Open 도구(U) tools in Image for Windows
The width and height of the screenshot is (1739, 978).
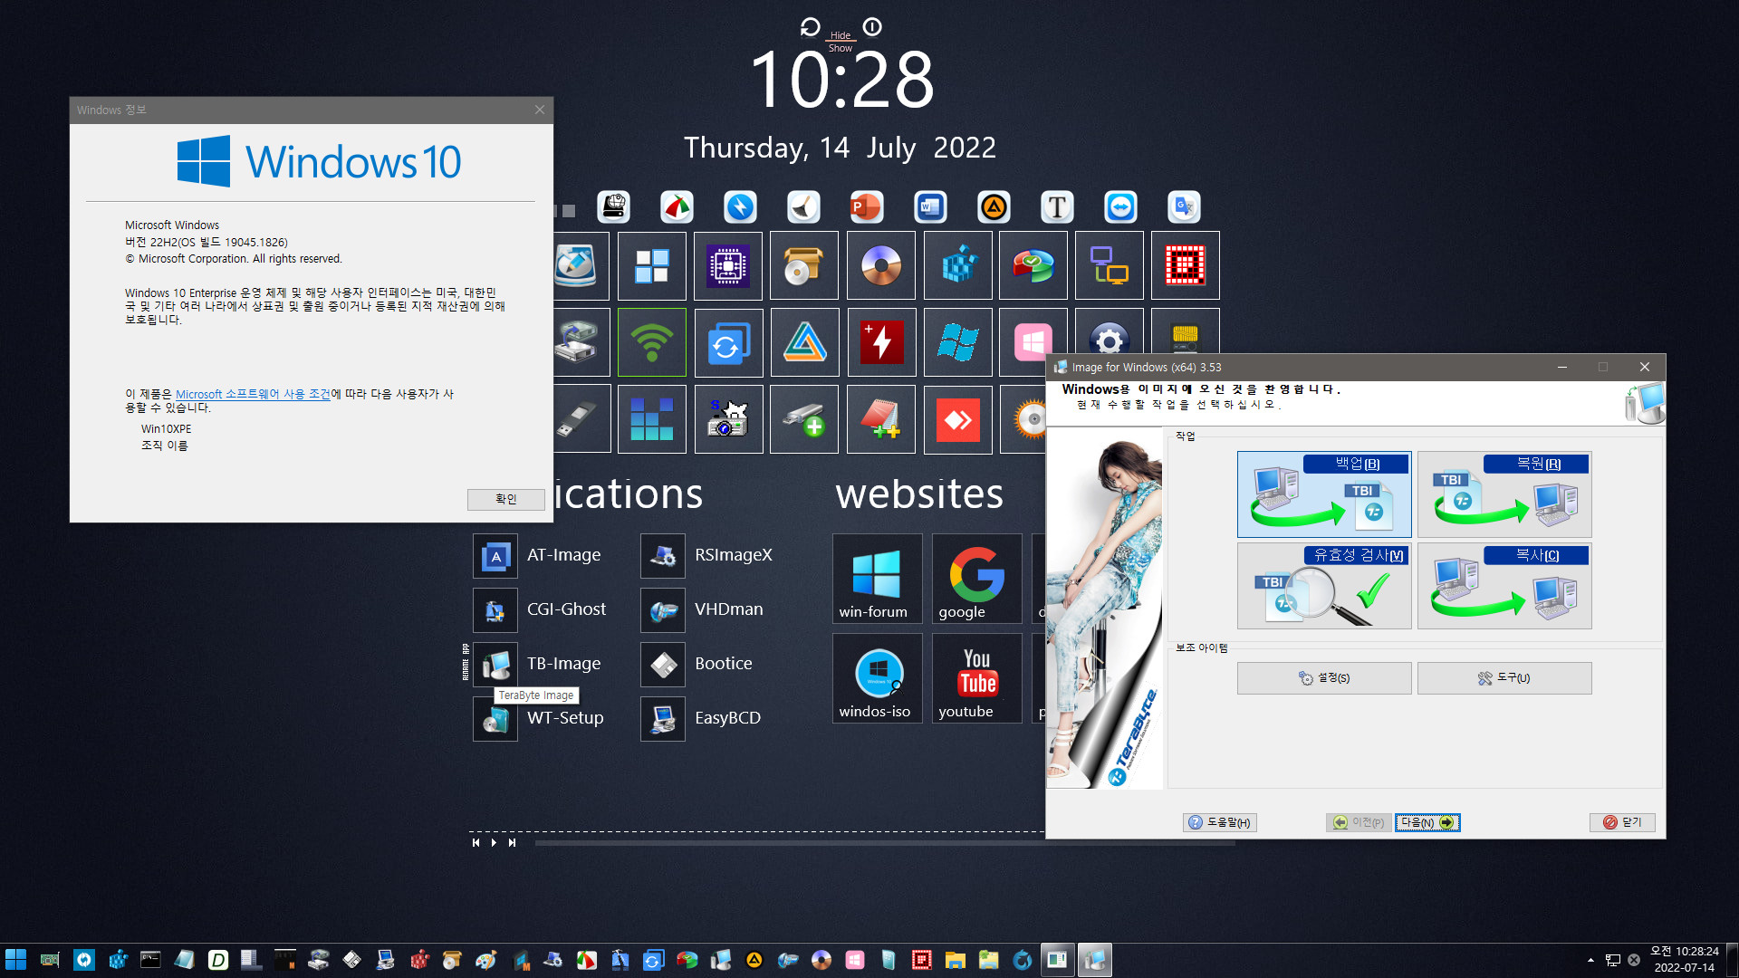pyautogui.click(x=1504, y=678)
